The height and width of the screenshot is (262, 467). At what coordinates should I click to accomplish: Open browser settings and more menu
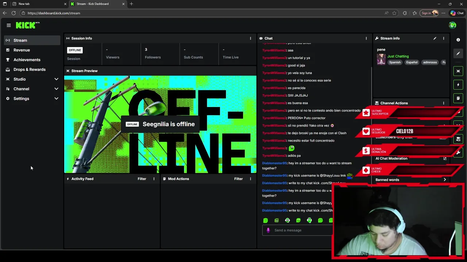point(443,13)
